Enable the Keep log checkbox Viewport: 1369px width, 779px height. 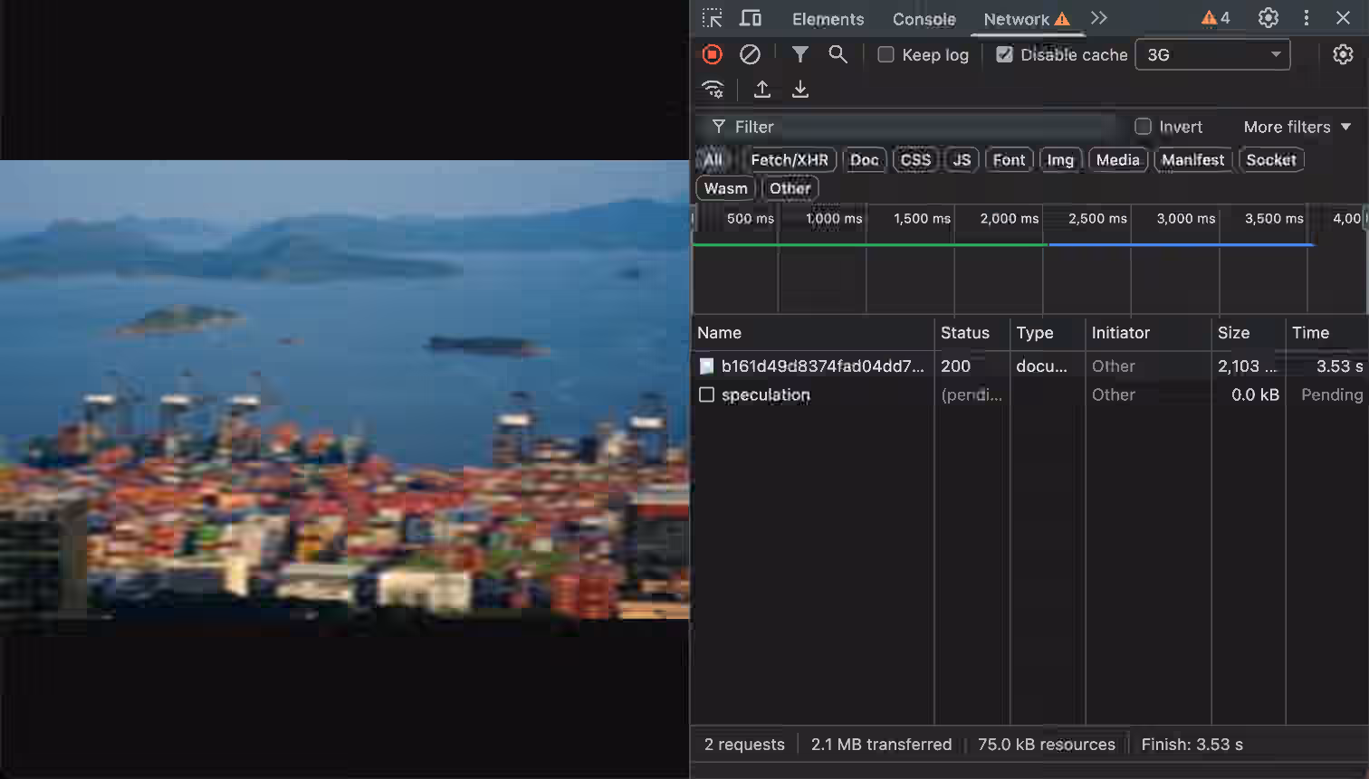[886, 54]
